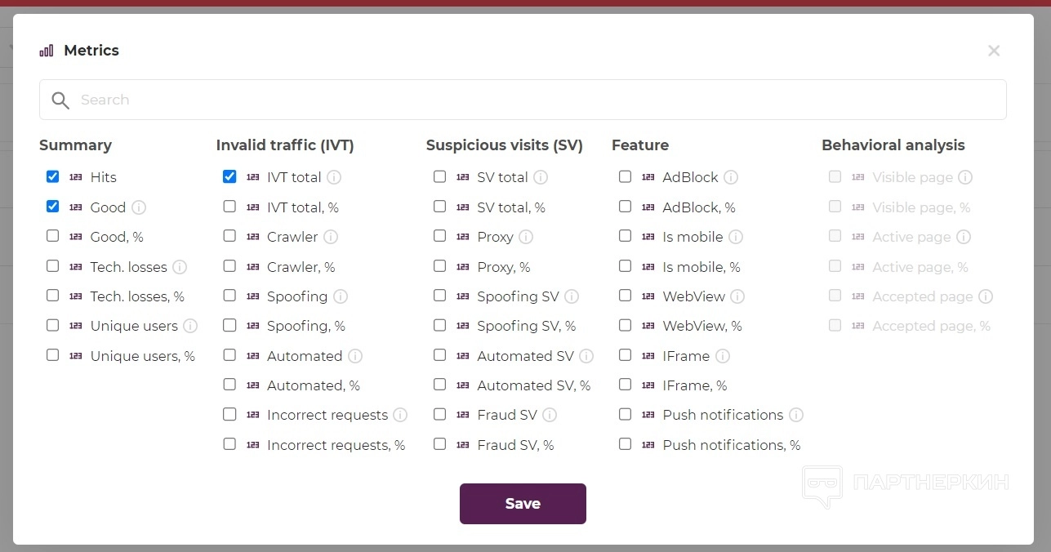Click info icon next to Incorrect requests
Screen dimensions: 1051x552
click(400, 415)
